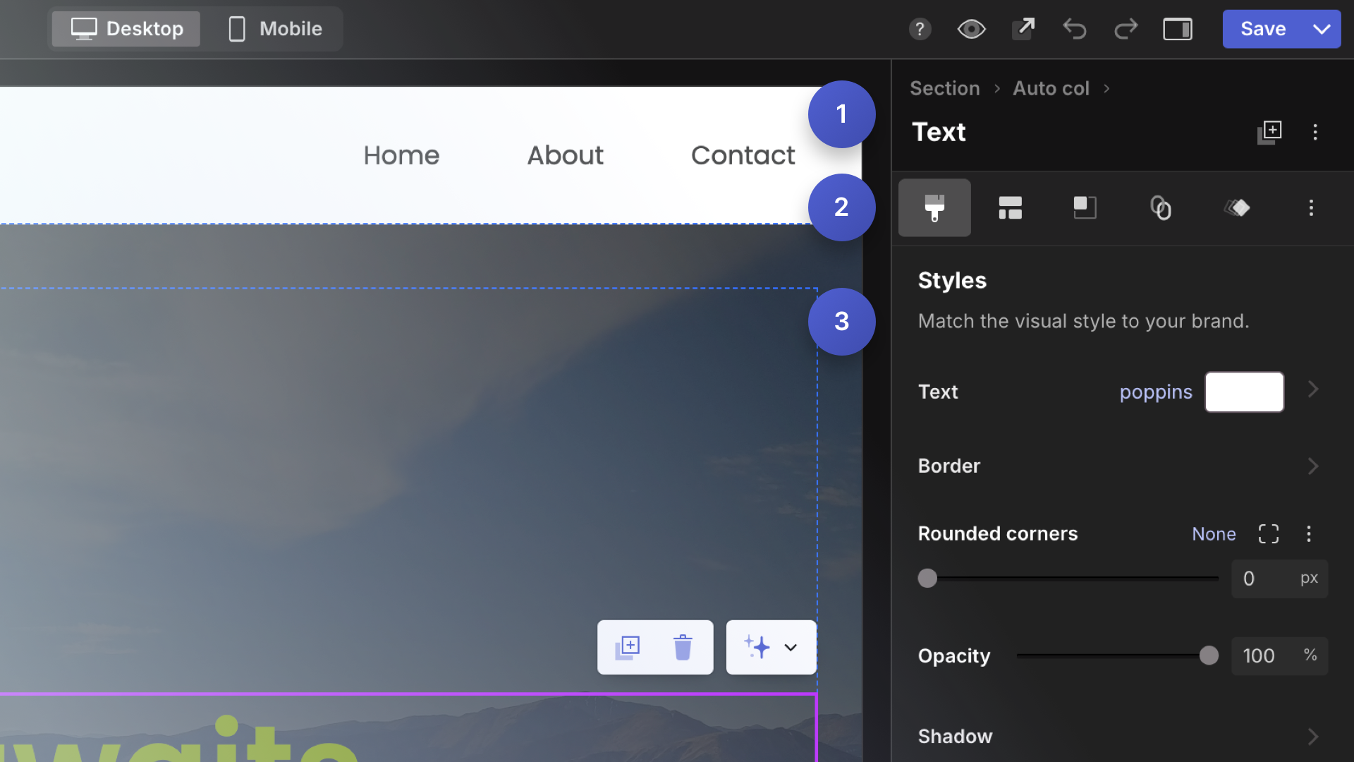Click the help question mark icon
The width and height of the screenshot is (1354, 762).
coord(920,29)
